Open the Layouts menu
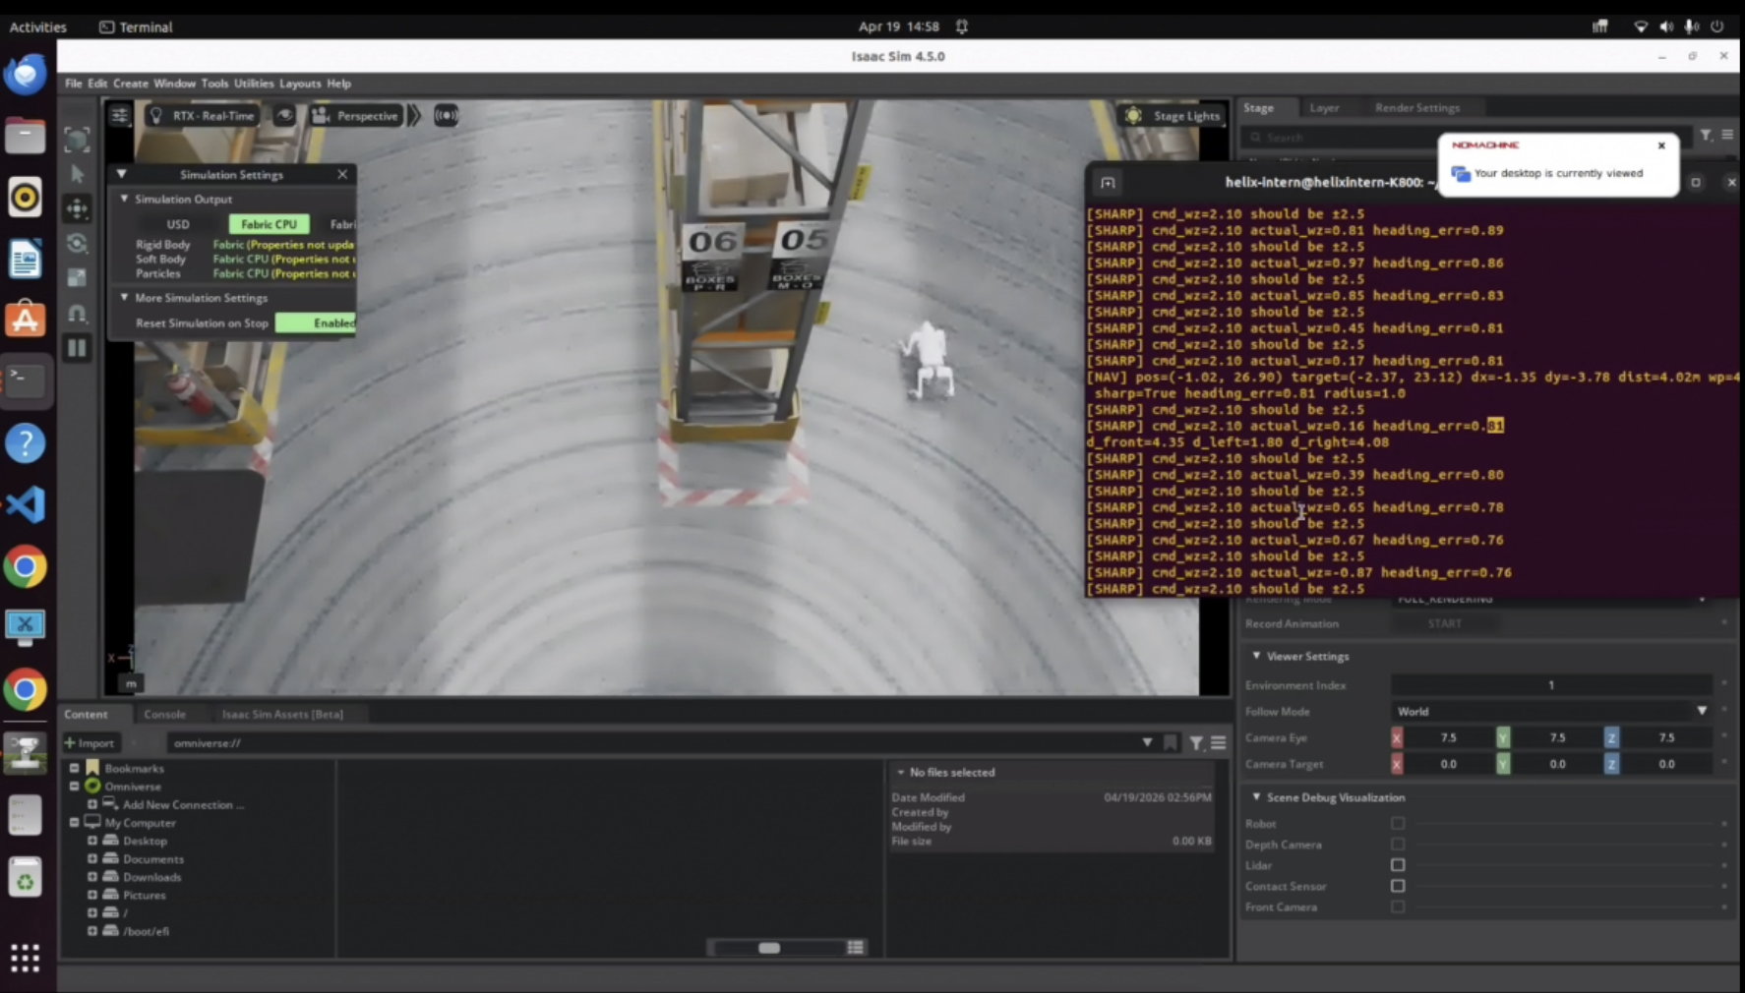 [300, 84]
